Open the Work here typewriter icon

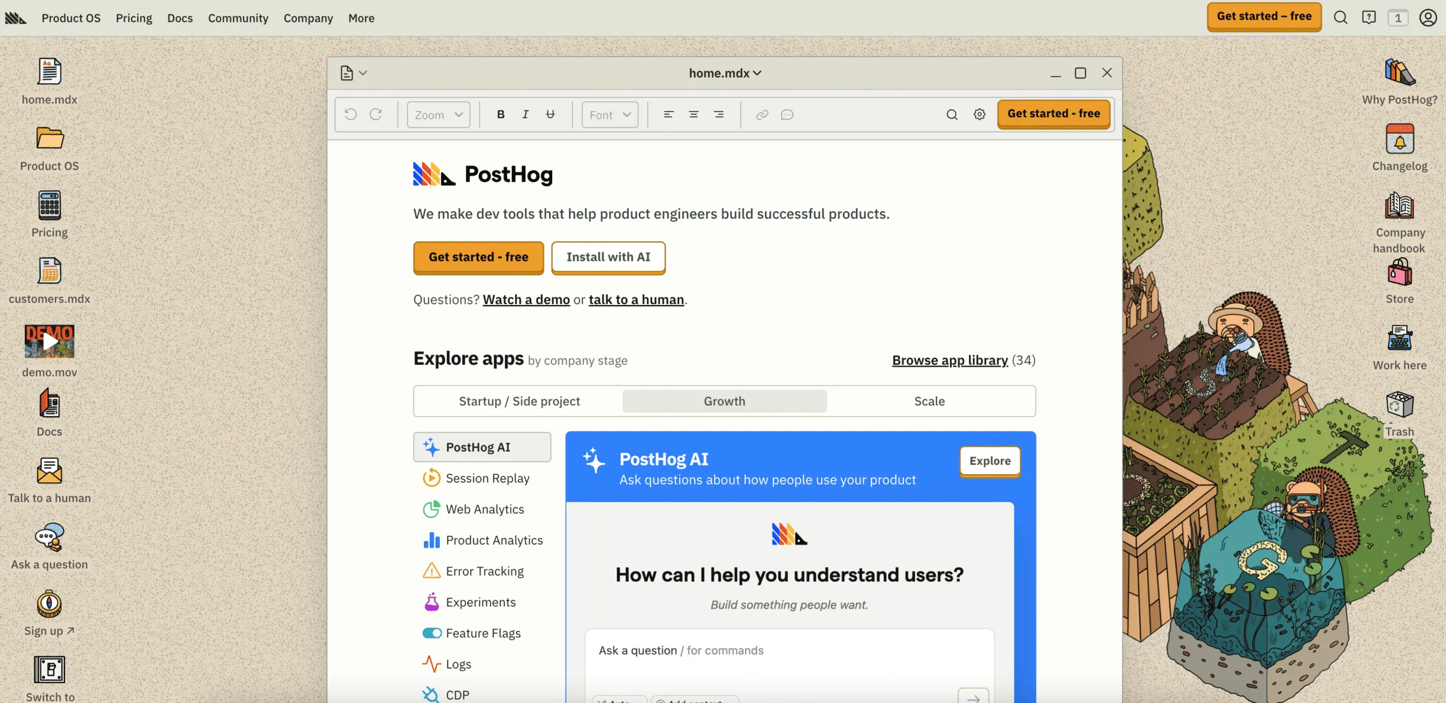tap(1399, 339)
